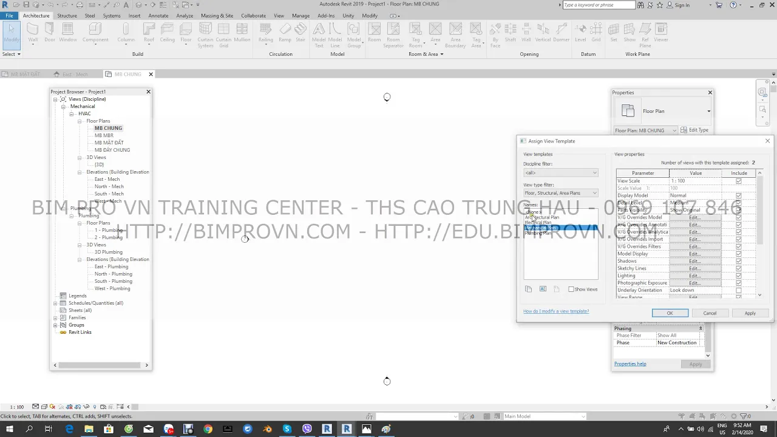Image resolution: width=777 pixels, height=437 pixels.
Task: Open the Floor Plan: MB CHUNG instance dropdown
Action: (645, 130)
